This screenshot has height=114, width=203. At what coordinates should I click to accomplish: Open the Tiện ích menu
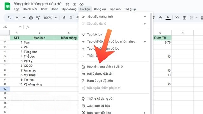pyautogui.click(x=115, y=9)
